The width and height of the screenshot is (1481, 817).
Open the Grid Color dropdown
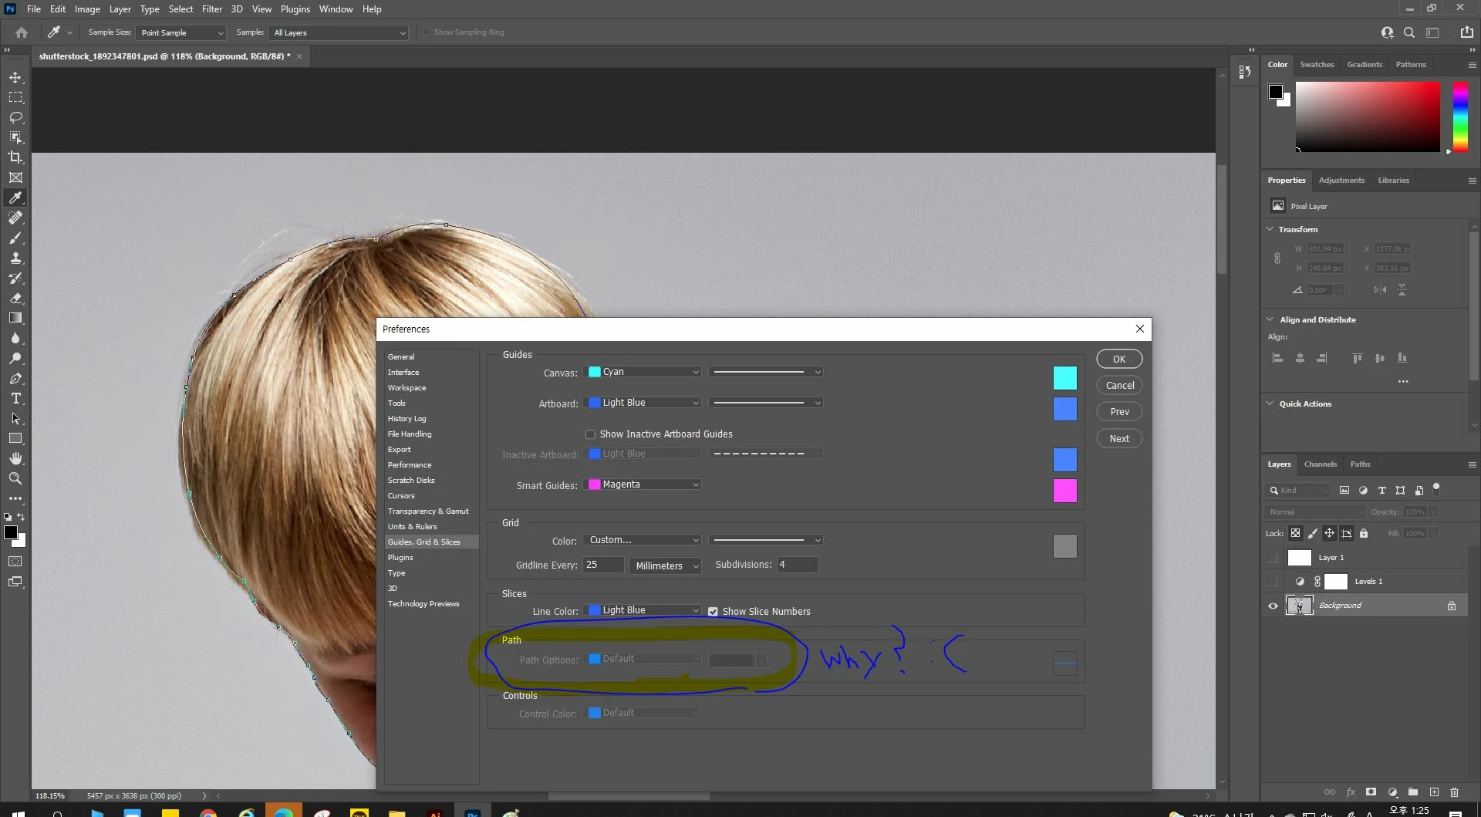[643, 540]
